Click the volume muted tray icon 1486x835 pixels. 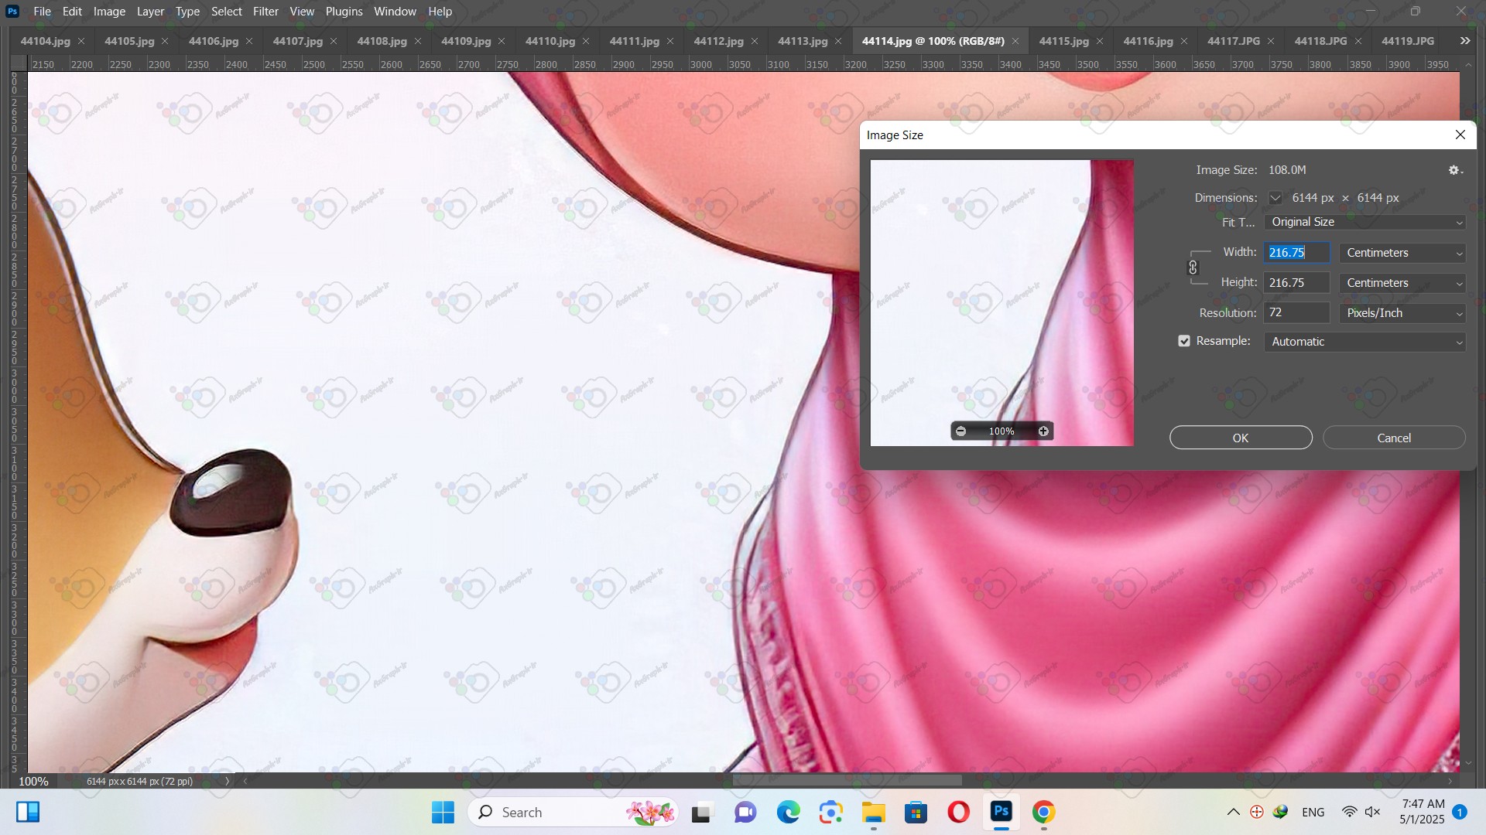(x=1373, y=813)
